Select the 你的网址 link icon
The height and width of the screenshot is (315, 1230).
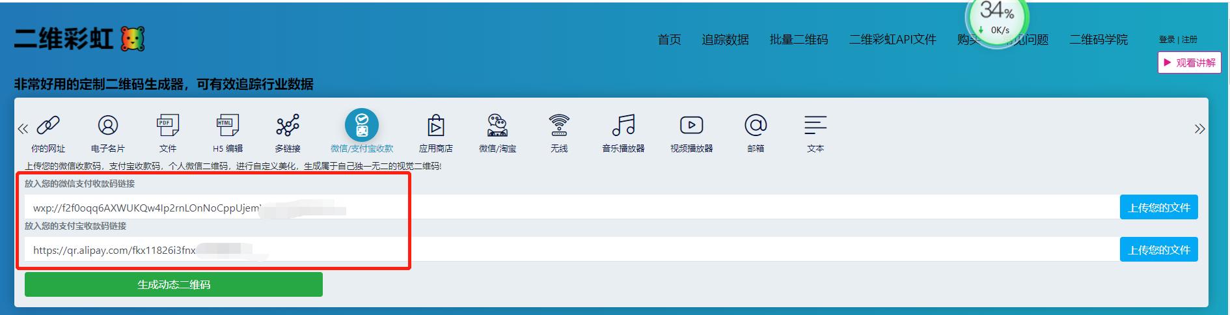pos(48,126)
